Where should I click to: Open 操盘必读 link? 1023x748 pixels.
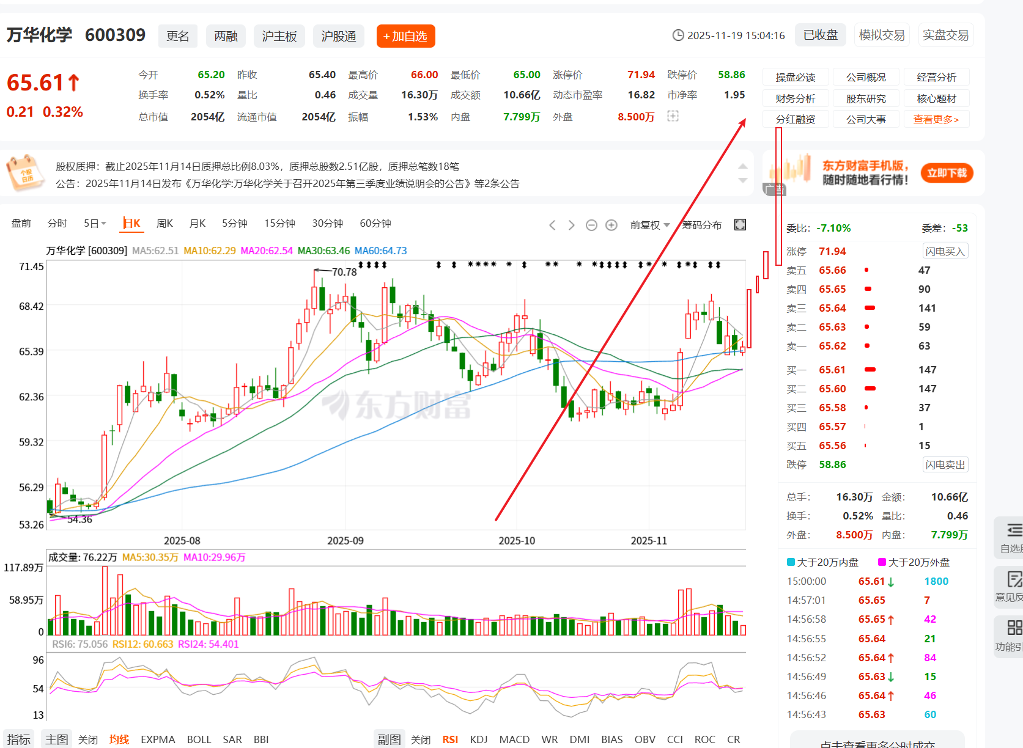coord(796,77)
